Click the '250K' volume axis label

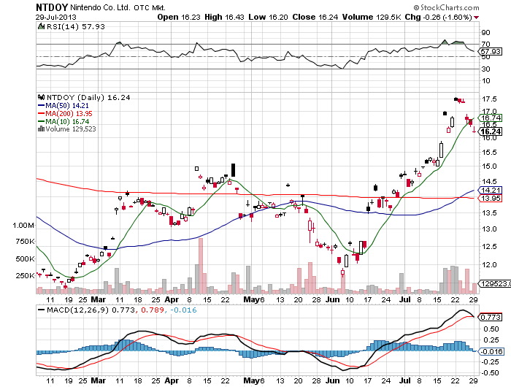[x=25, y=276]
